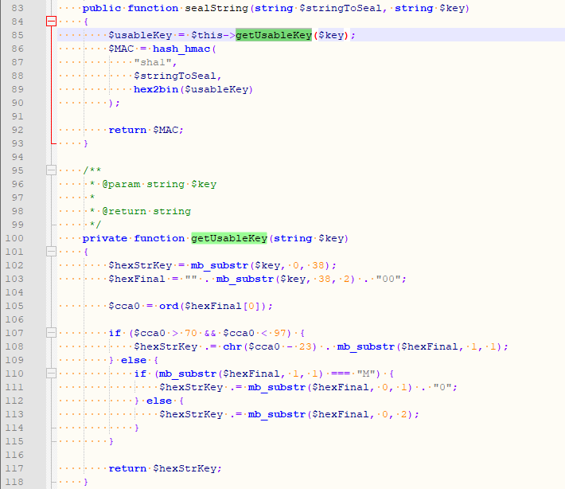Click line number 117 in the gutter
565x489 pixels.
(x=14, y=468)
